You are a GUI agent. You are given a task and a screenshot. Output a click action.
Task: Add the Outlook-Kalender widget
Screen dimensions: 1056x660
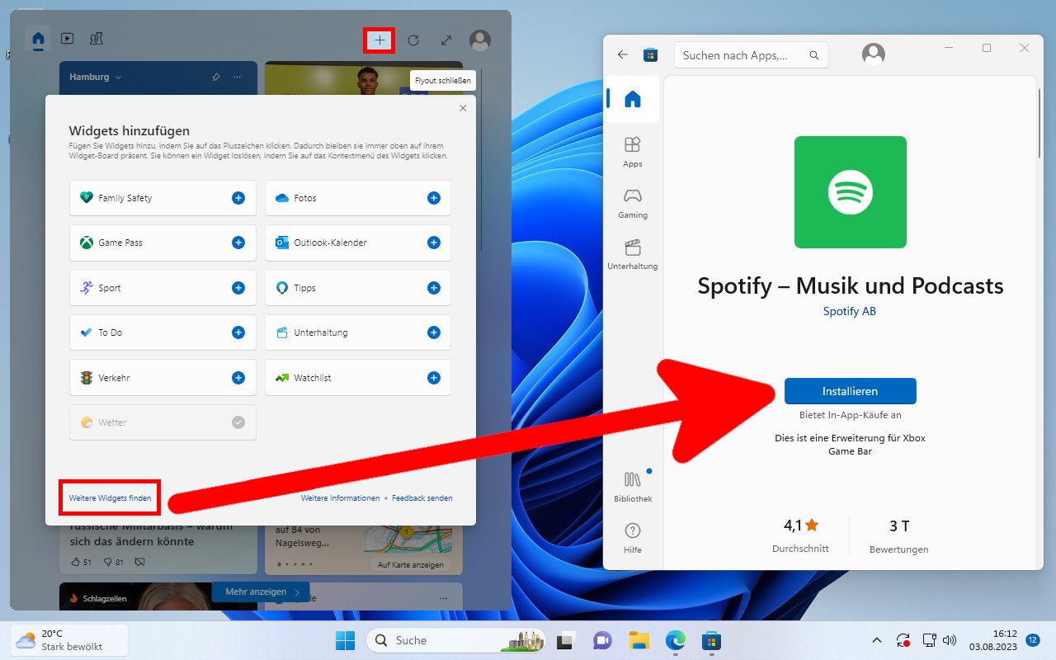(x=434, y=243)
